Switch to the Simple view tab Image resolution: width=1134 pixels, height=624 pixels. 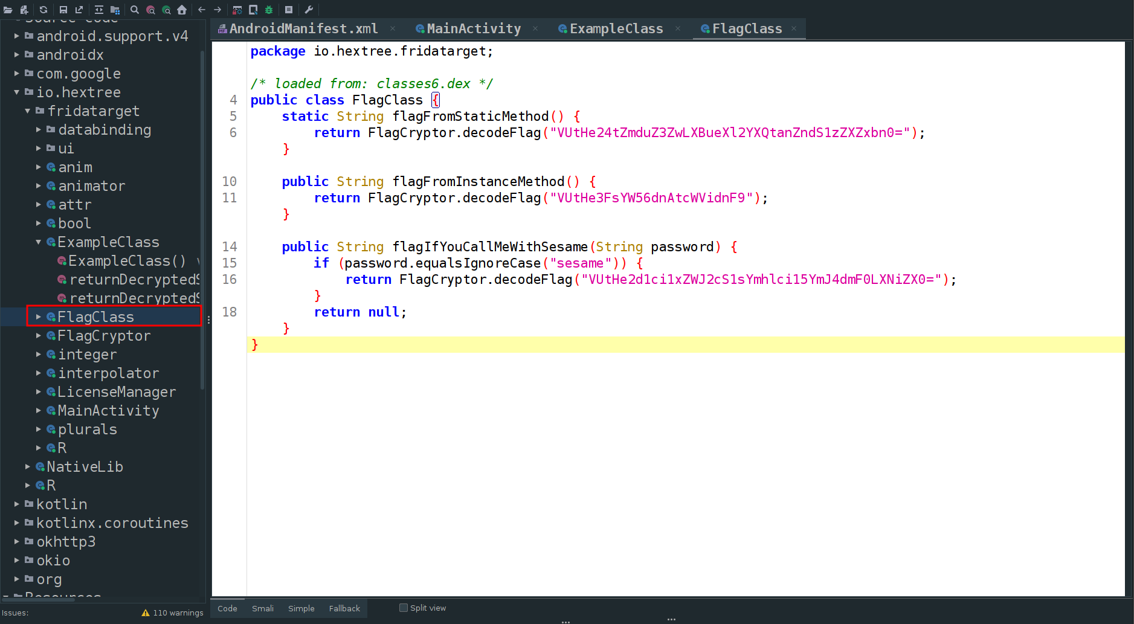[x=301, y=608]
